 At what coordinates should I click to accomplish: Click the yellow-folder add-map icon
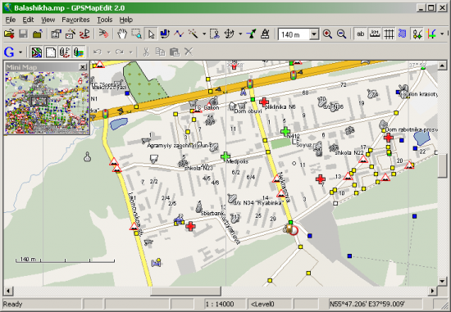38,34
